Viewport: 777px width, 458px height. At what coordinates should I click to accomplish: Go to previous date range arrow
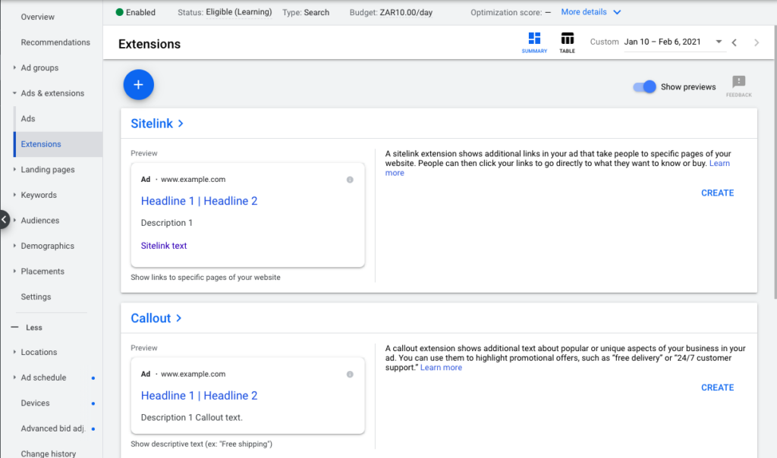[735, 42]
